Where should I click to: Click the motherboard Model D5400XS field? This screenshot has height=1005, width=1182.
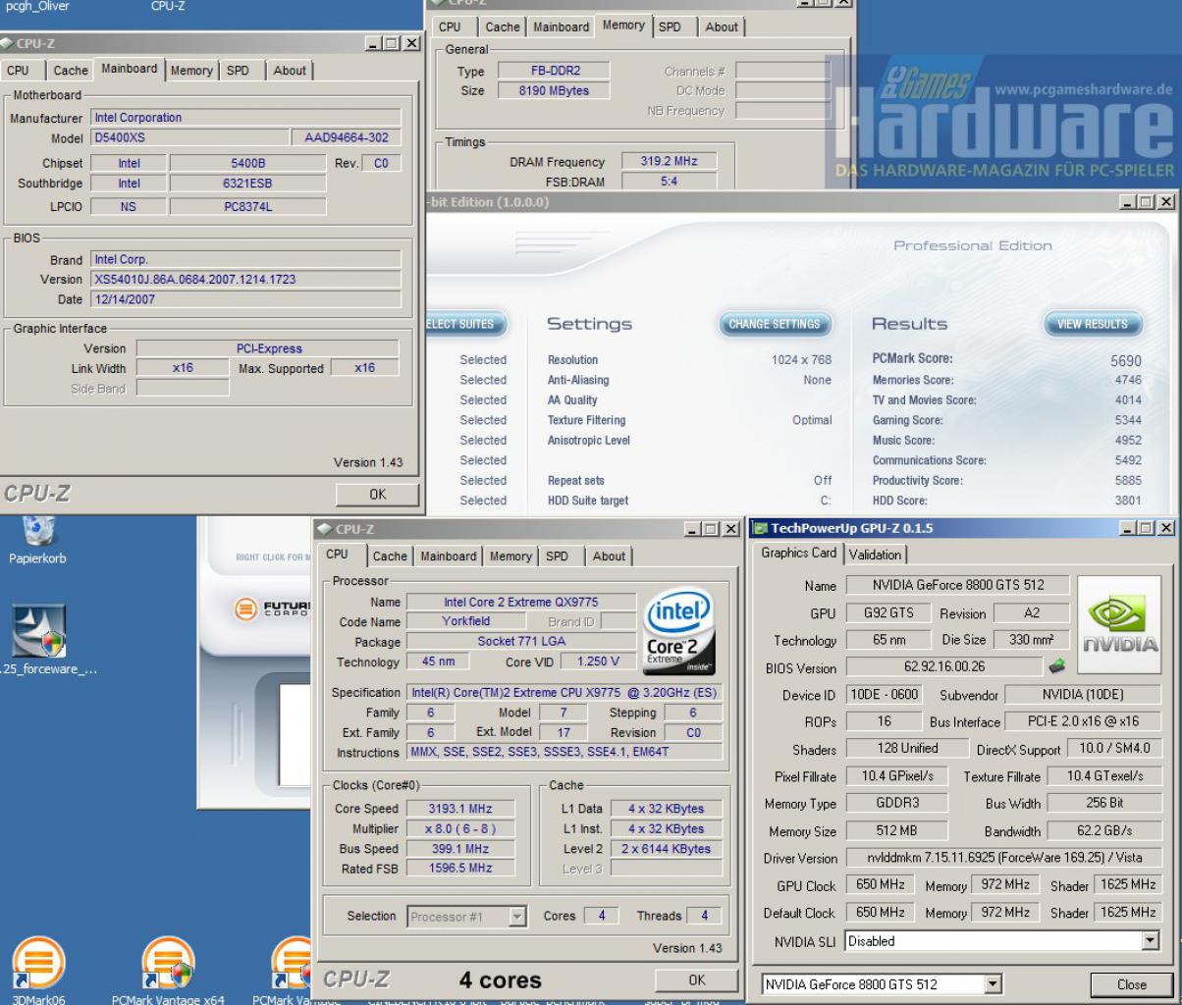[188, 137]
